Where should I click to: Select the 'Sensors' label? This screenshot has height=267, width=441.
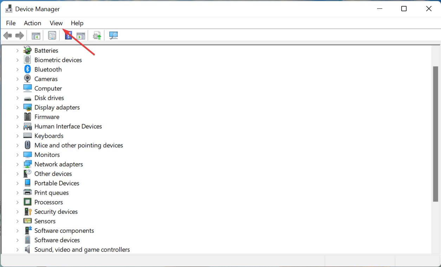click(x=45, y=221)
